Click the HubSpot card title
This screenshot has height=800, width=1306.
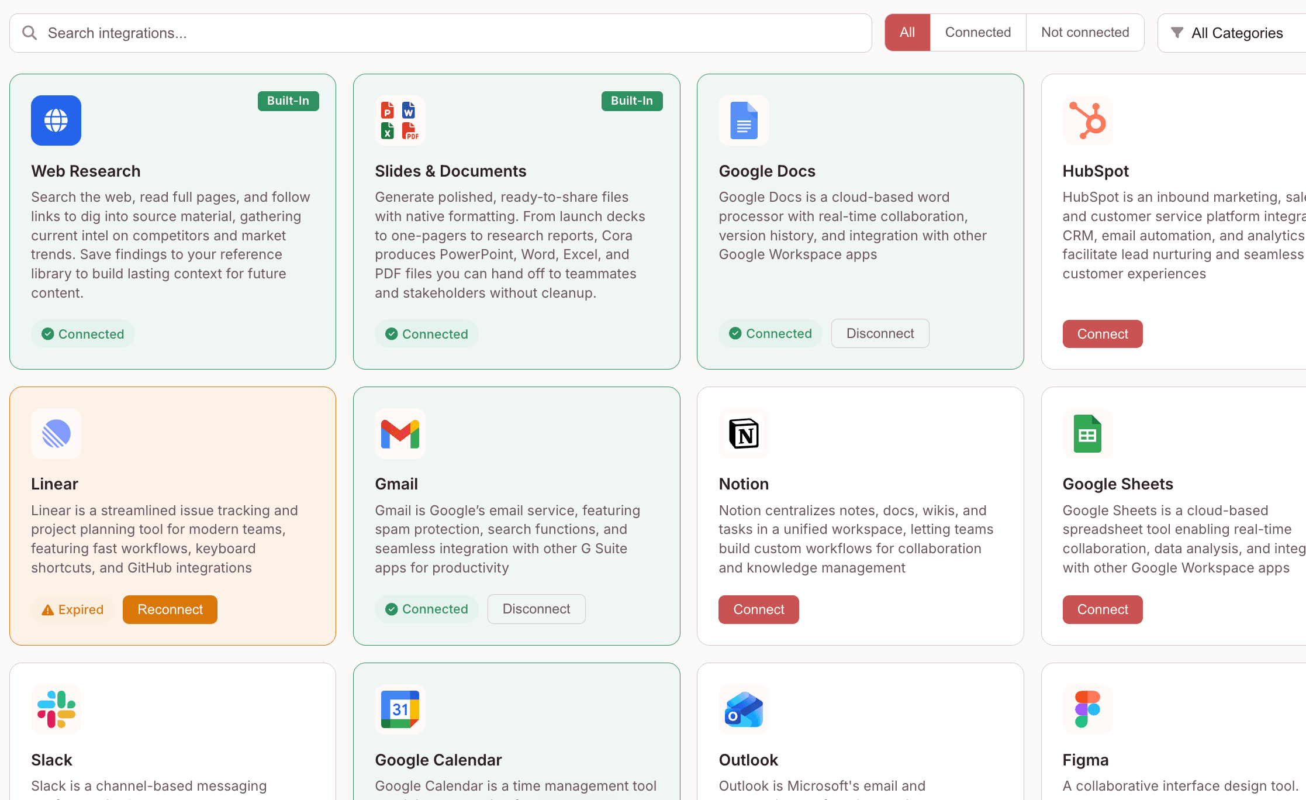click(1096, 171)
